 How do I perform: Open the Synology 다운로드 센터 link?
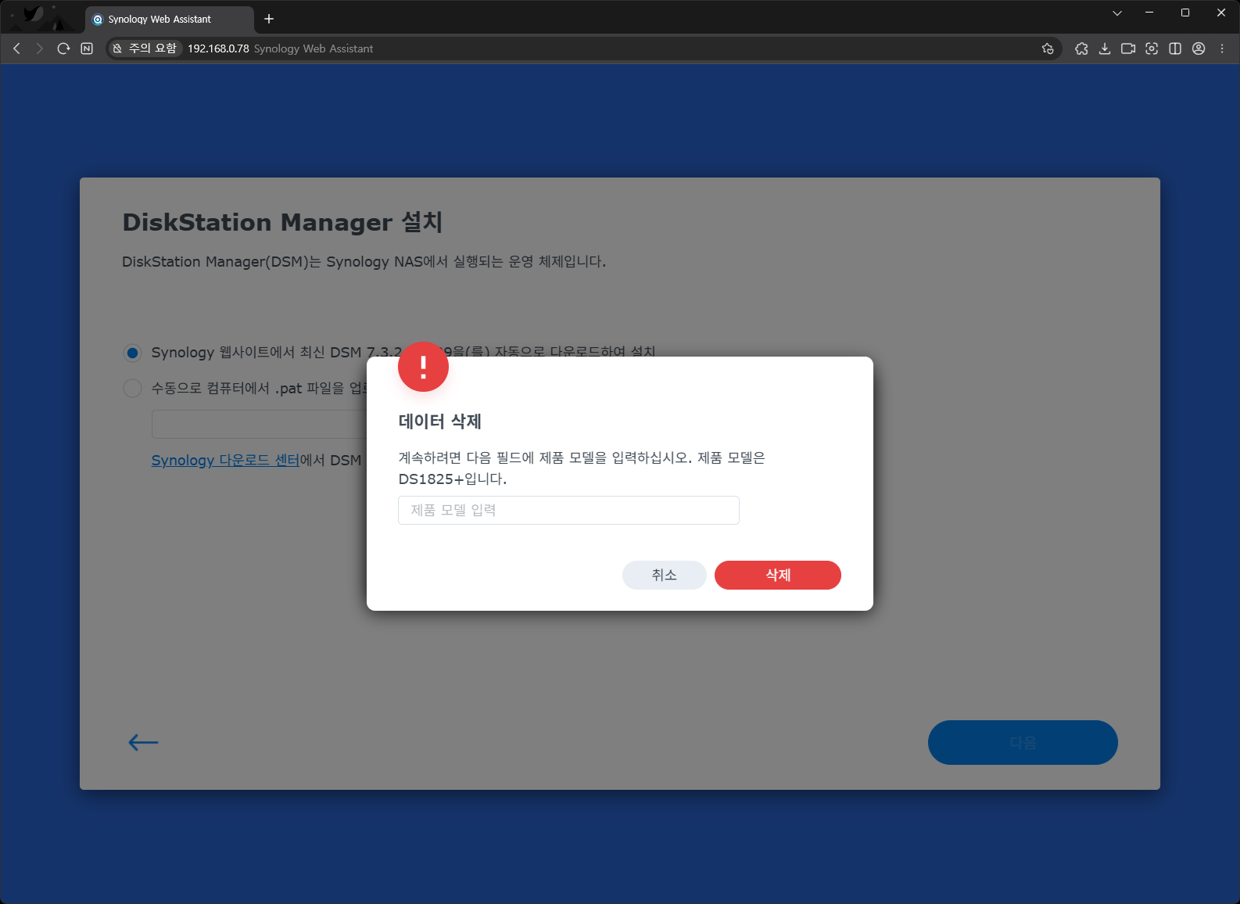225,460
